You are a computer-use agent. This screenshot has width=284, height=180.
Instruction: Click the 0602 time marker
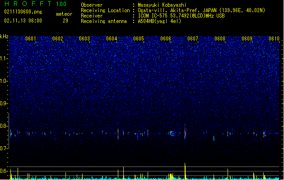pyautogui.click(x=58, y=39)
